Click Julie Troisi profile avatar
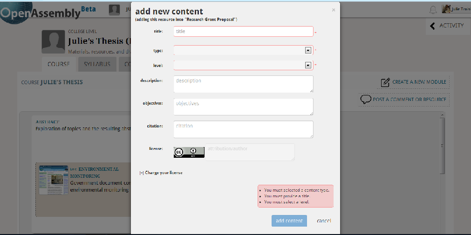Screen dimensions: 471x235 pos(446,9)
